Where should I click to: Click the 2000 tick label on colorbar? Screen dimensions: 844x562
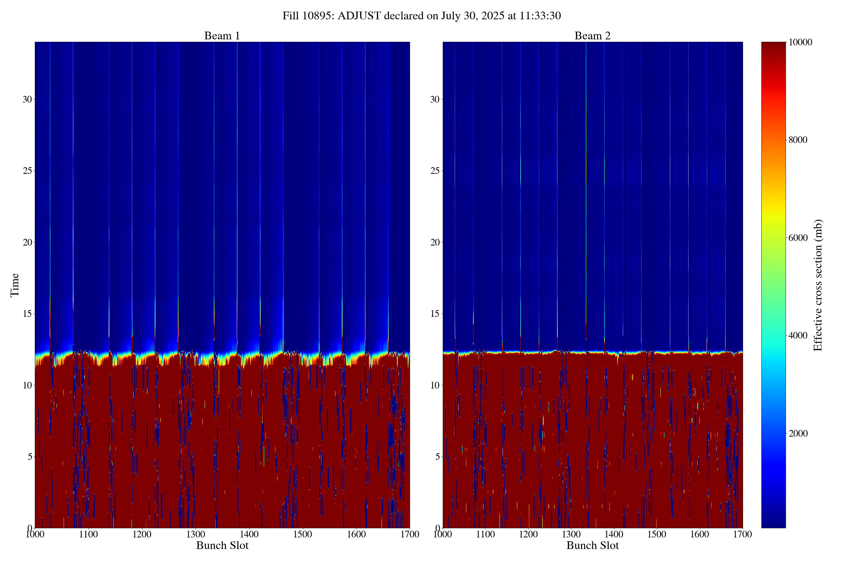pyautogui.click(x=798, y=433)
